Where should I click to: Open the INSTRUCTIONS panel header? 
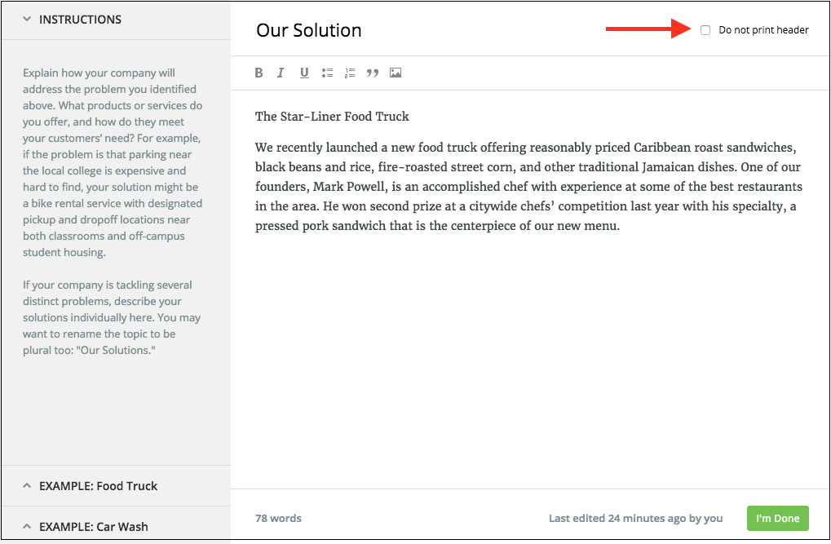coord(116,20)
